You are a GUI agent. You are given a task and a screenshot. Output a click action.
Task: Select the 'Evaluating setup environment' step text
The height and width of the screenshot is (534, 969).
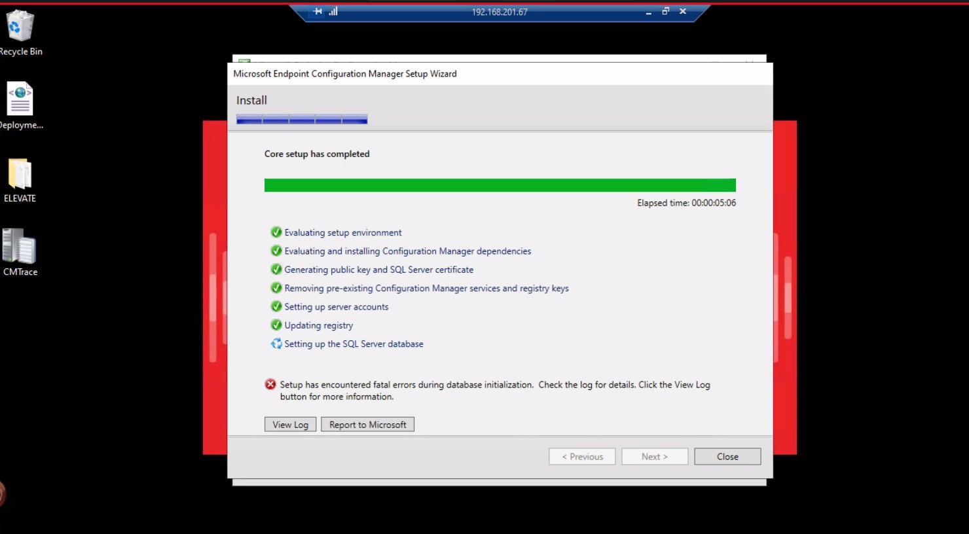tap(343, 232)
